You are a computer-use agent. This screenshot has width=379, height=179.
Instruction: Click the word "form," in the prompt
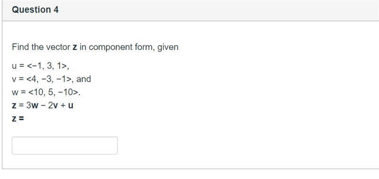(x=145, y=47)
